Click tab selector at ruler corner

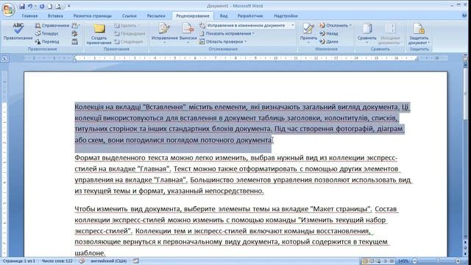pyautogui.click(x=4, y=58)
